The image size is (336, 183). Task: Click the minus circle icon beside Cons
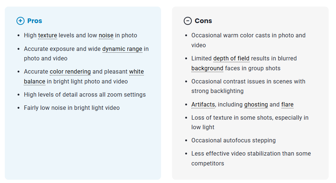pyautogui.click(x=188, y=21)
